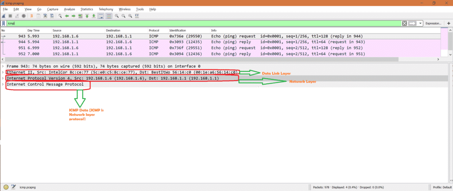Open the Wireless menu

tap(124, 9)
